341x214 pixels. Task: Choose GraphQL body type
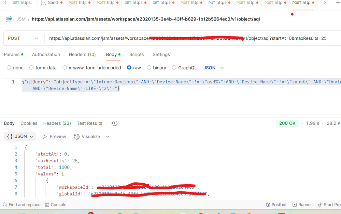pyautogui.click(x=184, y=68)
